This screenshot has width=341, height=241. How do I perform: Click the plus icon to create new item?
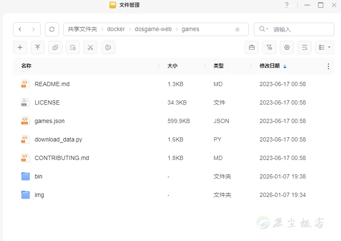click(20, 47)
